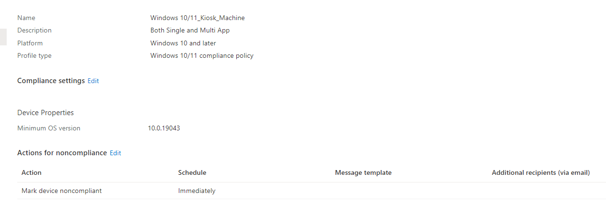The image size is (606, 203).
Task: Click the Immediately schedule cell
Action: (197, 191)
